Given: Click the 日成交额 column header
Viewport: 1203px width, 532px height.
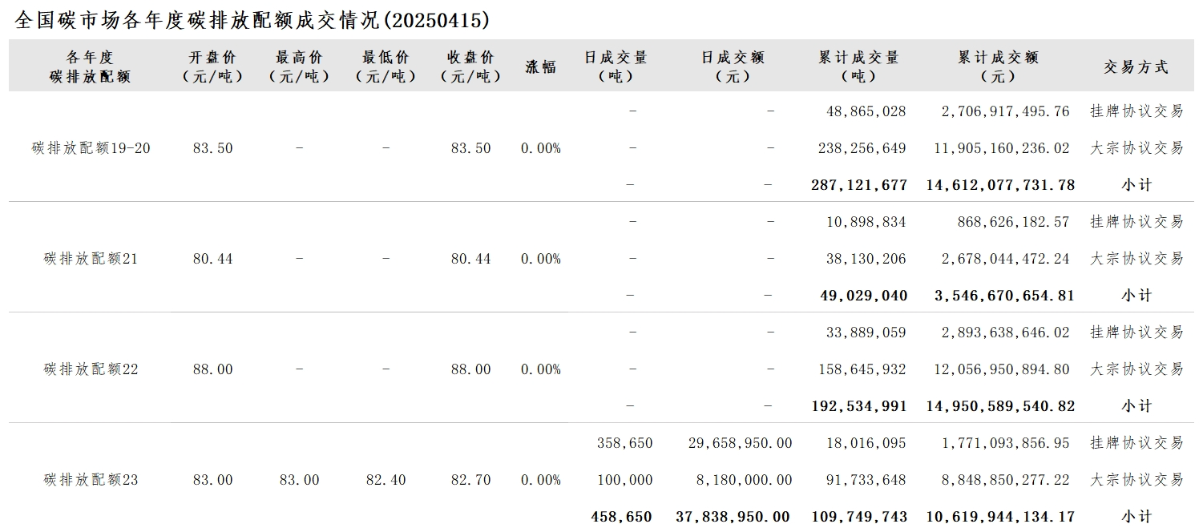Looking at the screenshot, I should [x=733, y=67].
